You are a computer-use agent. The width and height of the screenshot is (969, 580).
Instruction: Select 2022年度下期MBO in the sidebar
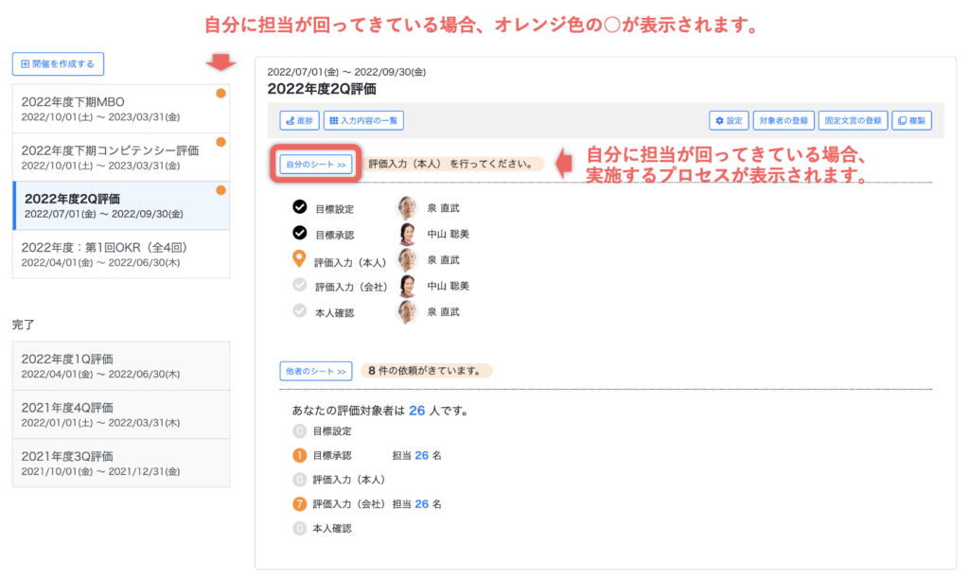(121, 109)
